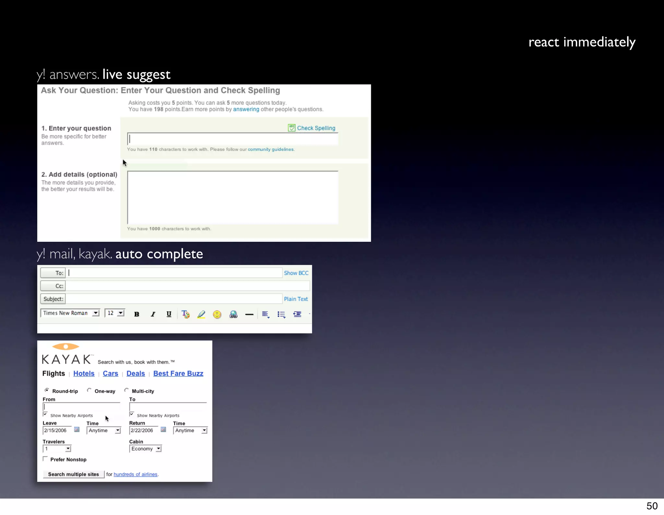Click the Subject: label button
664x515 pixels.
point(53,299)
